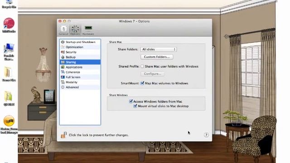
Task: Click the Share Mac section heading
Action: (116, 42)
